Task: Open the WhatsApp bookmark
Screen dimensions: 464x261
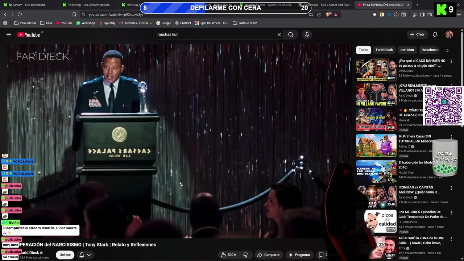Action: pos(86,23)
